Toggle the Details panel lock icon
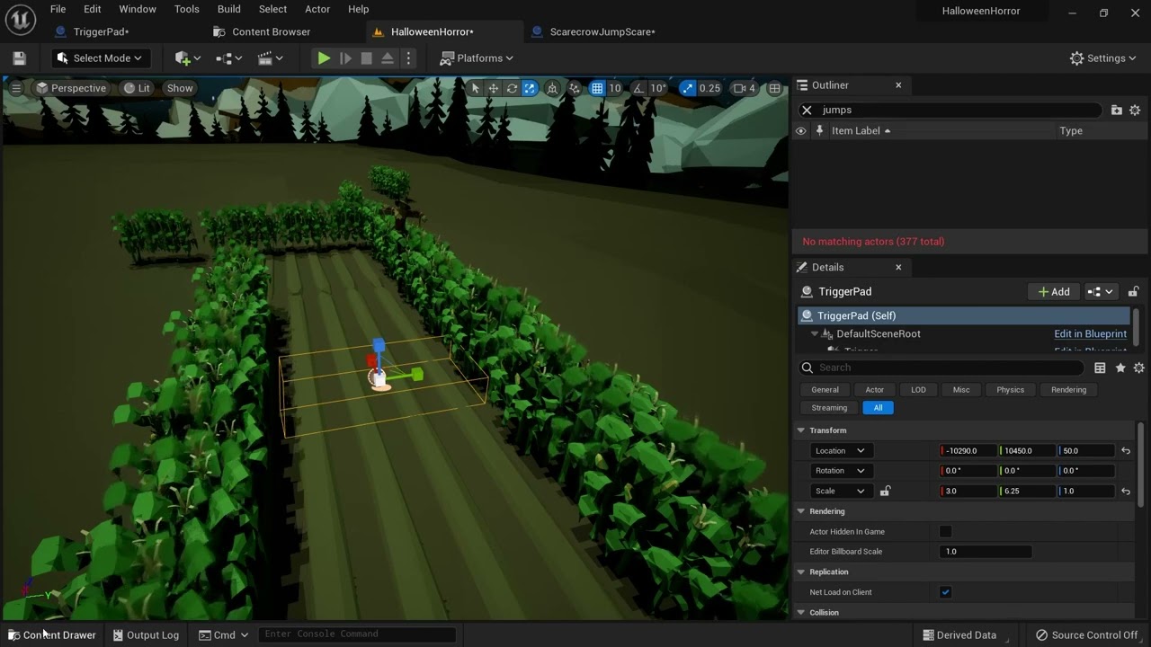Image resolution: width=1151 pixels, height=647 pixels. tap(1133, 292)
